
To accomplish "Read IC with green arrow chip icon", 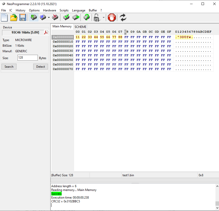I will tap(34, 17).
